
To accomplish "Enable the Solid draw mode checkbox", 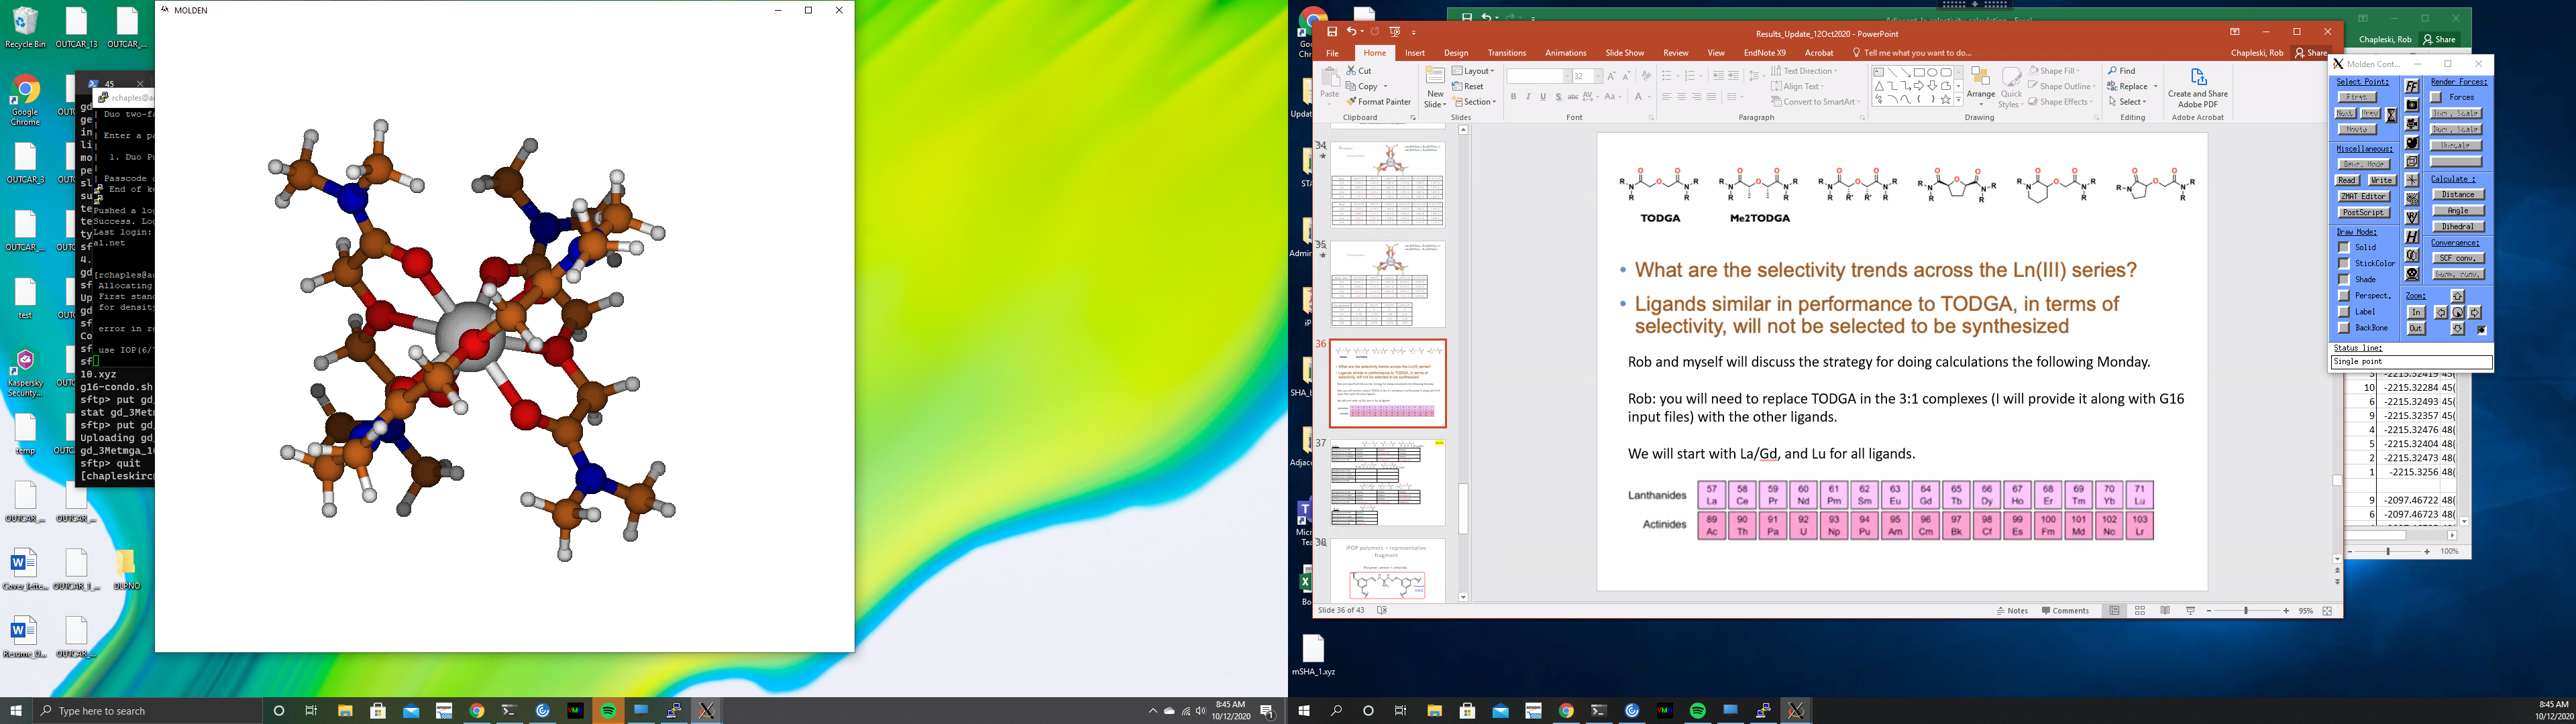I will (2344, 247).
